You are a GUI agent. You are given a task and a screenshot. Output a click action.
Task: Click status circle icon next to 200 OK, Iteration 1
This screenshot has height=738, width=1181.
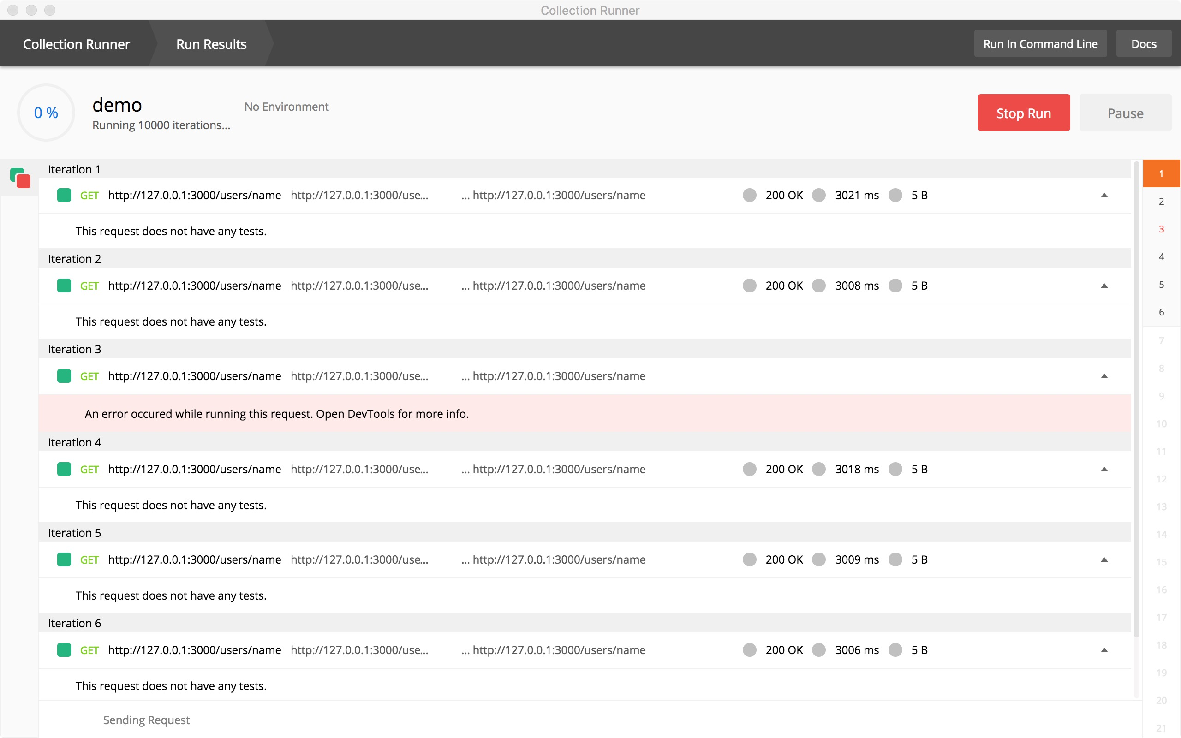click(x=750, y=195)
